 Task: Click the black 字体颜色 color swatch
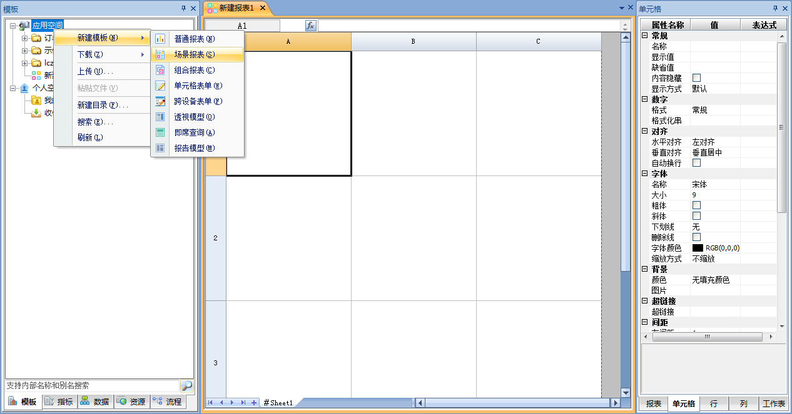[x=698, y=248]
